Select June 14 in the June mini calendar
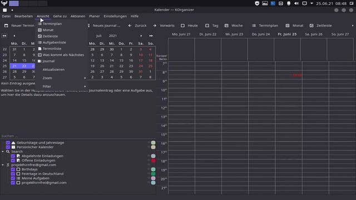This screenshot has height=200, width=356. click(x=14, y=61)
